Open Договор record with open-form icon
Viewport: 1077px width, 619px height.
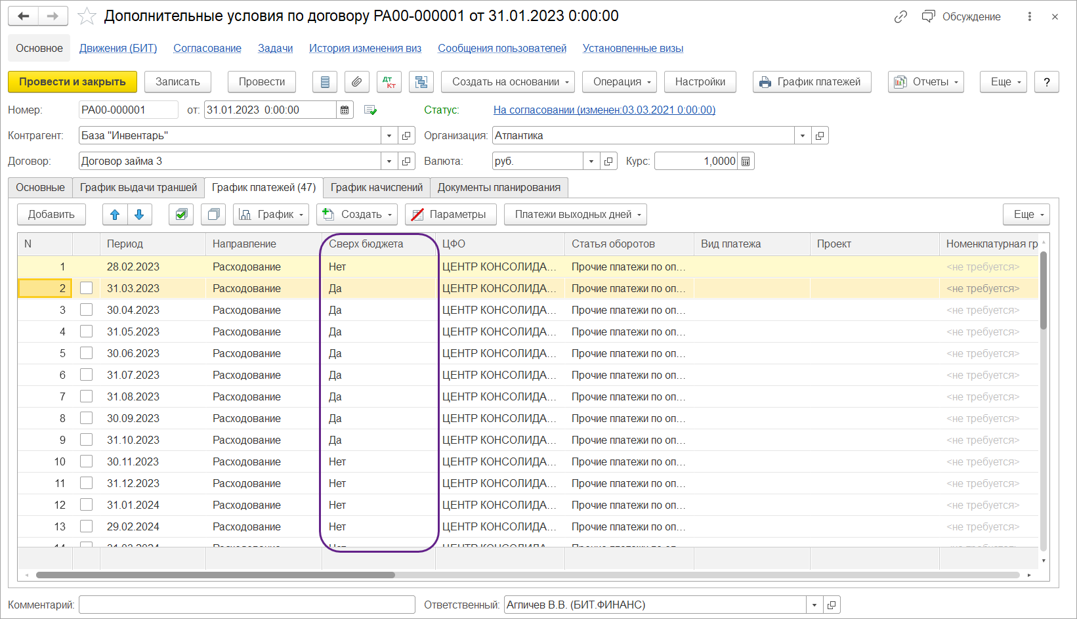[406, 161]
